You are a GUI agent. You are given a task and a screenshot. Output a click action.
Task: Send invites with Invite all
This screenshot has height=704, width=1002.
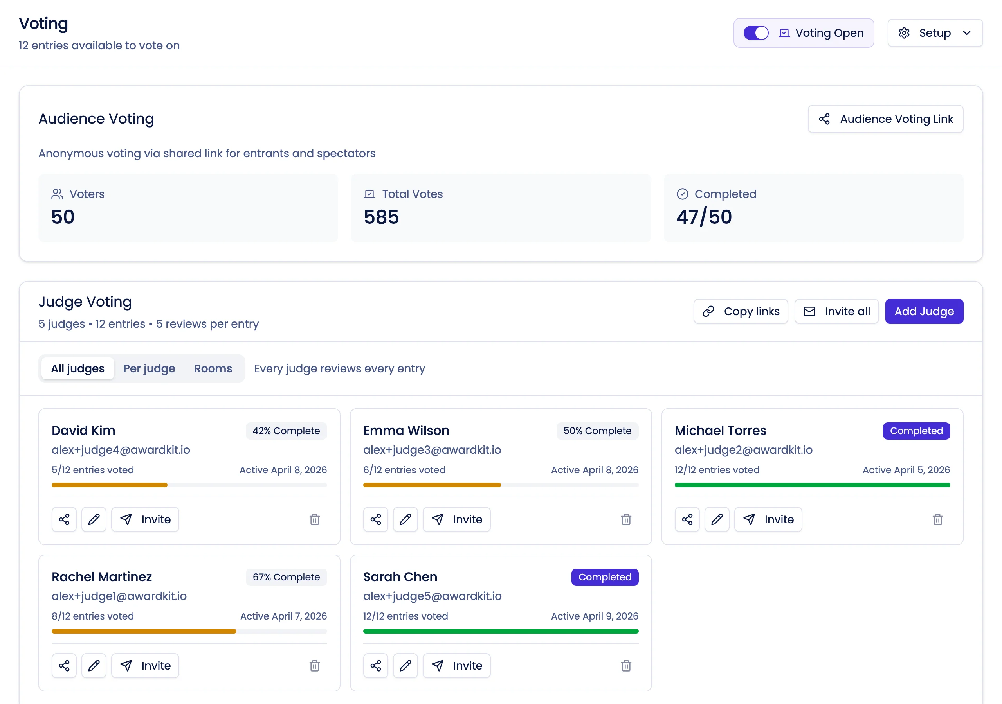836,311
